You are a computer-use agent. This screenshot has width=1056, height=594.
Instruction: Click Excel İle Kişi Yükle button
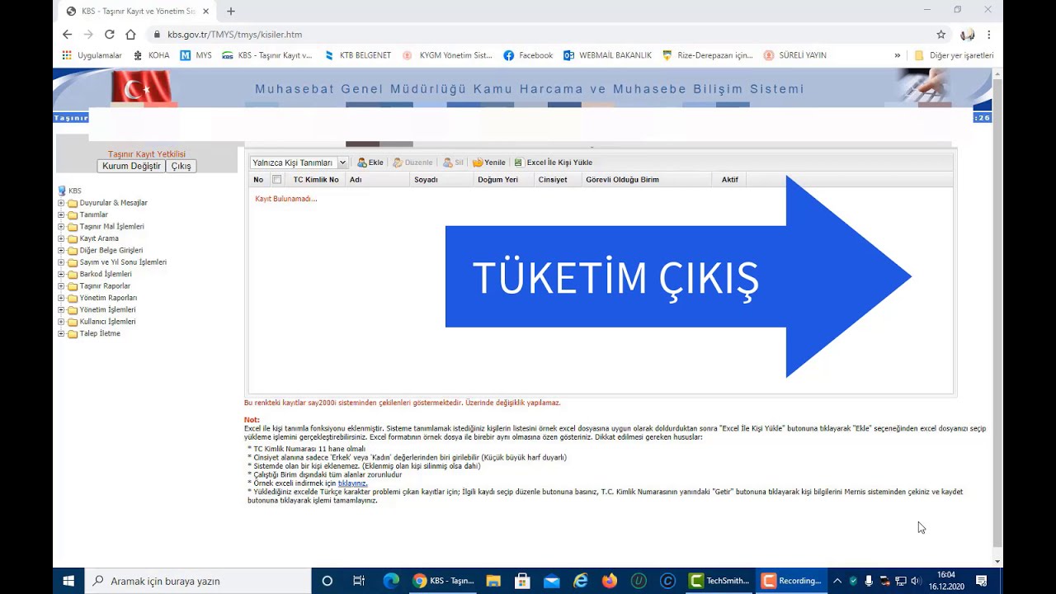(x=553, y=163)
